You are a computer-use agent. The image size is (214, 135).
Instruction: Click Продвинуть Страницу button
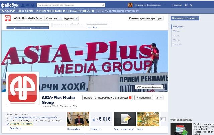[x=185, y=18]
